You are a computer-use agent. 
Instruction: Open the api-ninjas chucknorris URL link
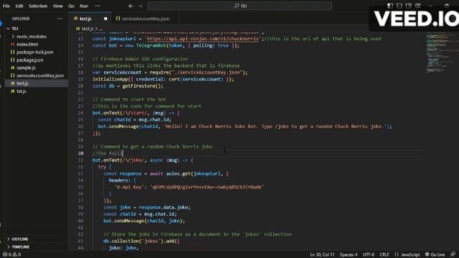tap(202, 39)
